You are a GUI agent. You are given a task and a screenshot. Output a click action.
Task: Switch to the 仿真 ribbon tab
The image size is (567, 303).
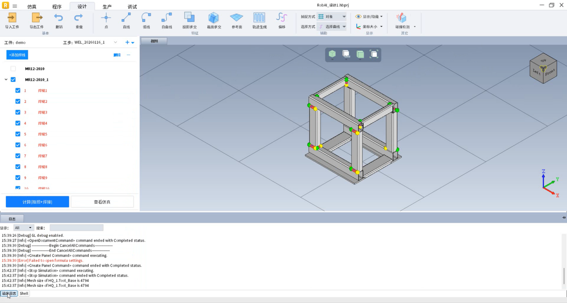click(x=32, y=7)
